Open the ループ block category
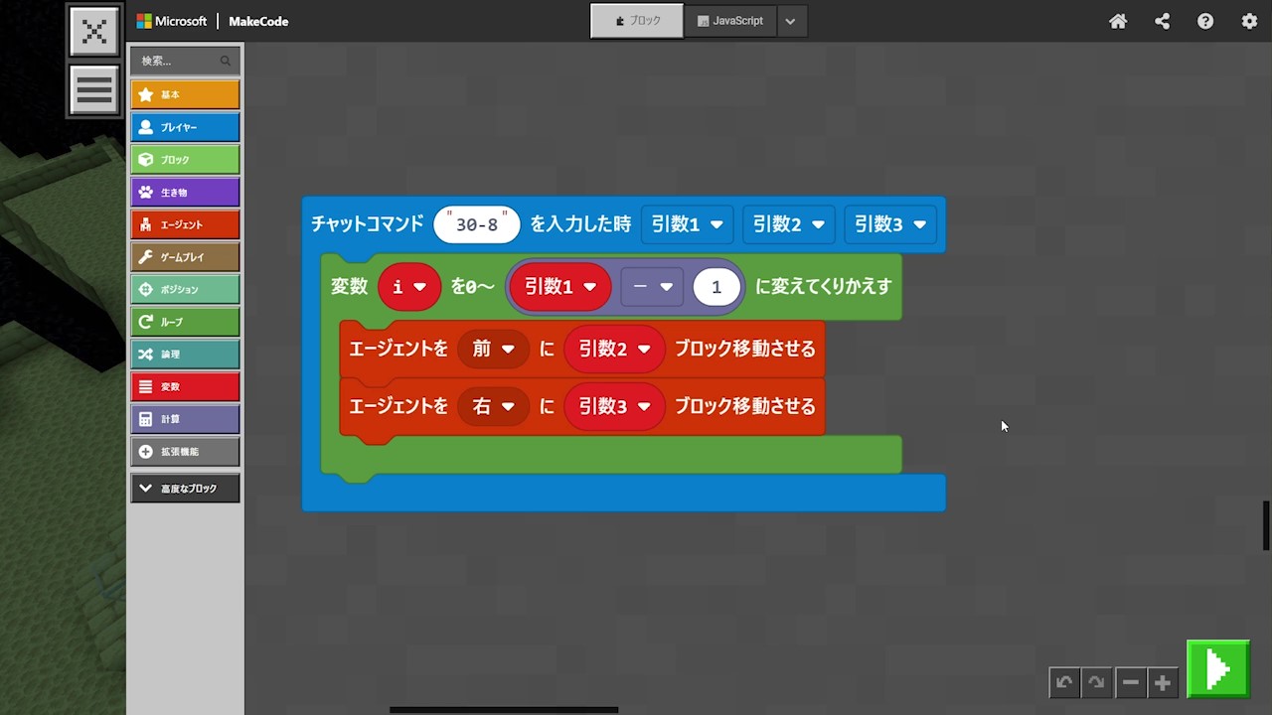This screenshot has width=1272, height=715. (185, 322)
